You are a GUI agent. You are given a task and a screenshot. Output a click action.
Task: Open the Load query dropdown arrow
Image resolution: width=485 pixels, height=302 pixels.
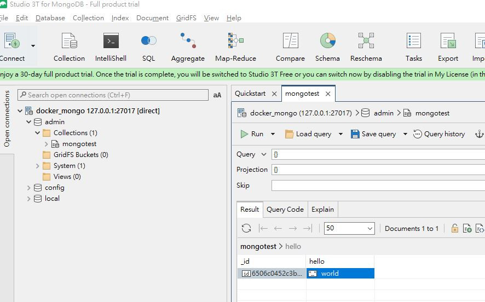pos(340,134)
